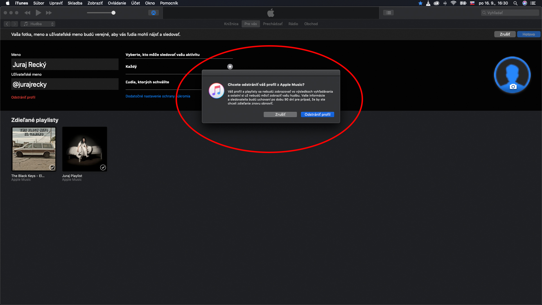The height and width of the screenshot is (305, 542).
Task: Open the Slovak flag input menu
Action: tap(472, 3)
